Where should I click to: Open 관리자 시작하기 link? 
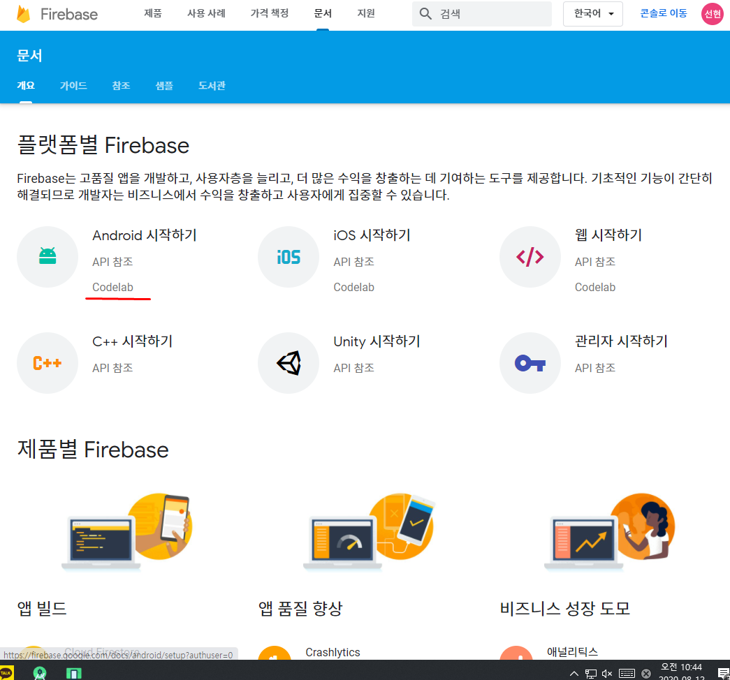pos(621,341)
